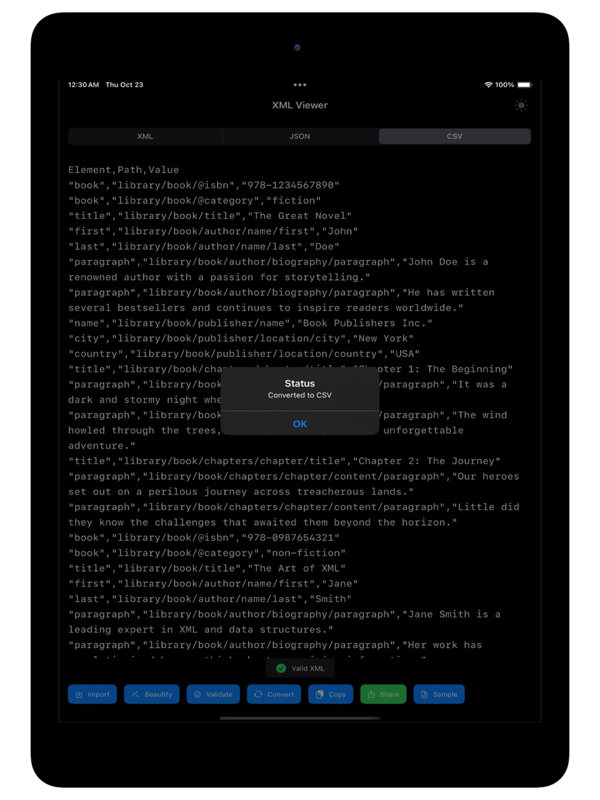Tap the Import button
The image size is (600, 800).
coord(92,694)
